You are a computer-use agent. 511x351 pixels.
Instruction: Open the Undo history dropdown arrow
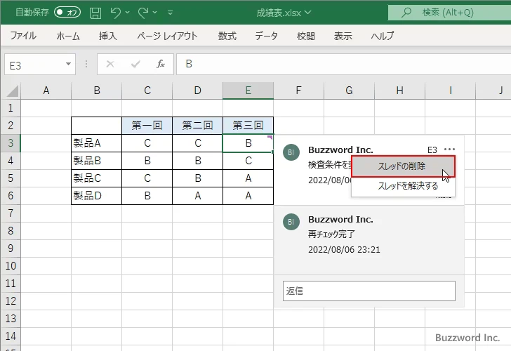(x=128, y=13)
